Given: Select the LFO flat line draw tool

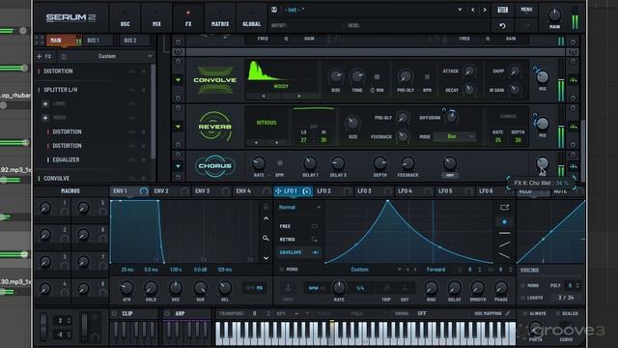Looking at the screenshot, I should click(x=504, y=234).
